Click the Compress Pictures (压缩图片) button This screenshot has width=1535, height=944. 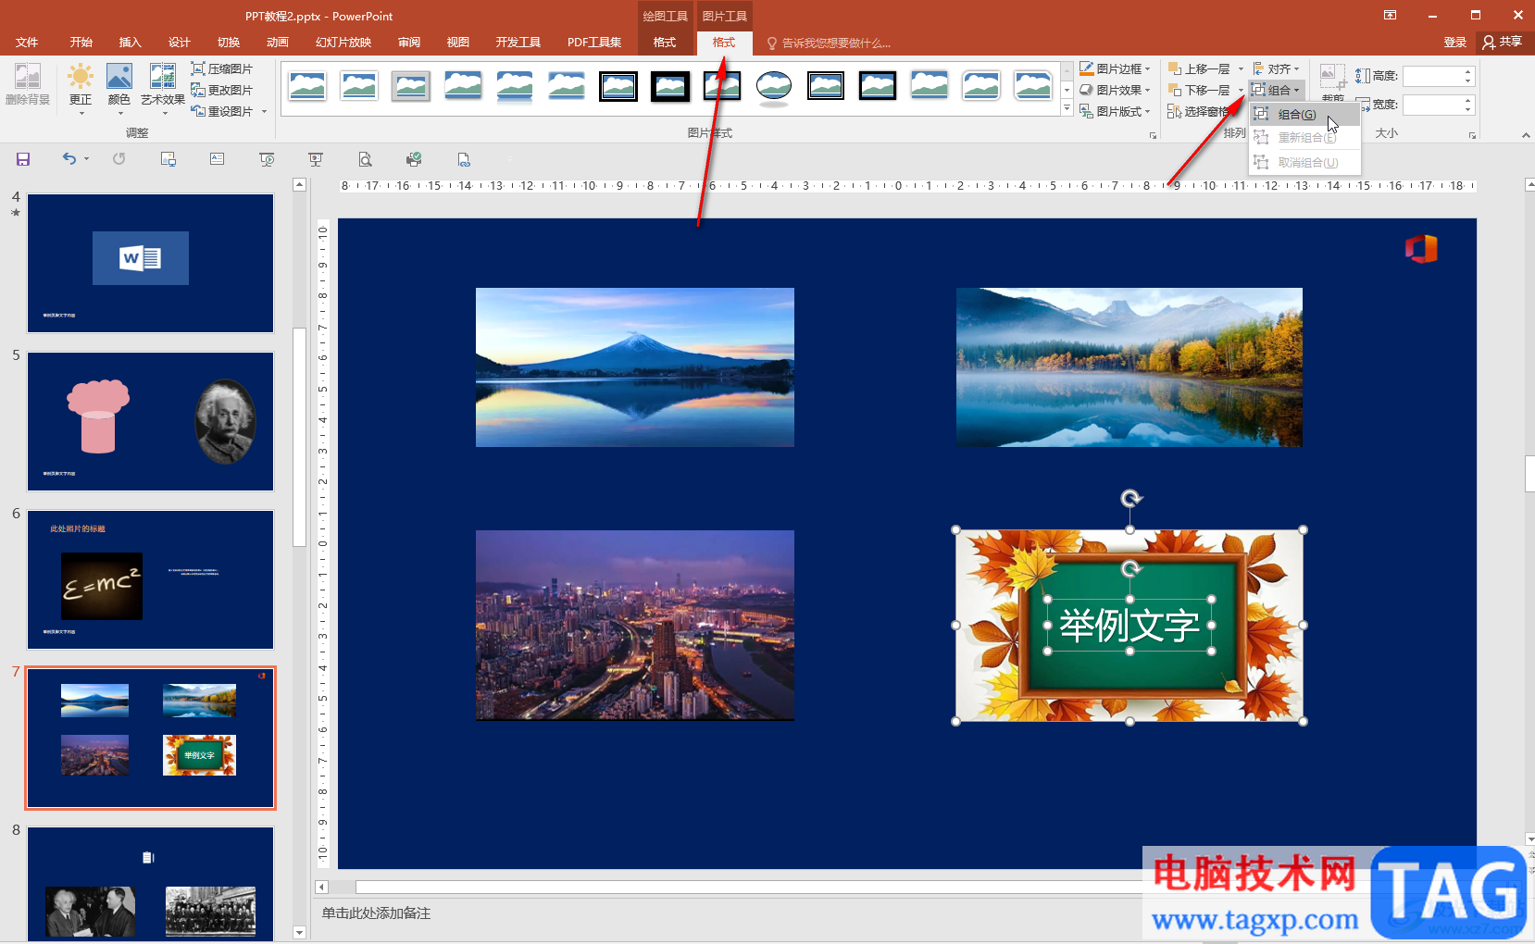click(221, 69)
